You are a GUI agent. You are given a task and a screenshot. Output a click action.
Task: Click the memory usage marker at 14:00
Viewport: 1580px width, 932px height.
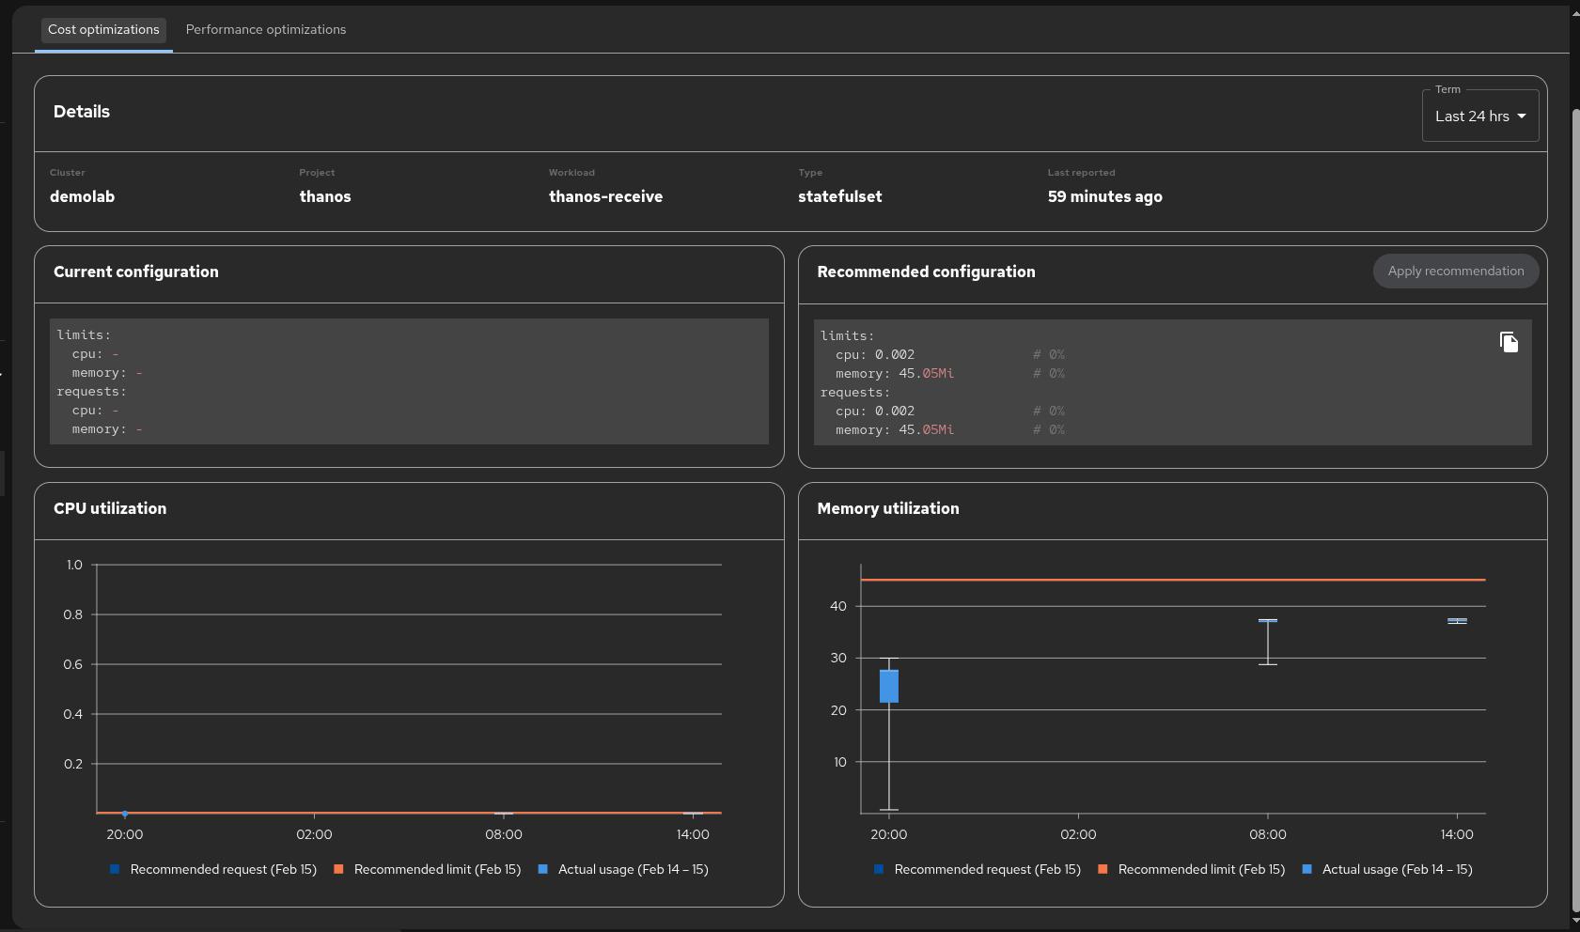click(x=1457, y=621)
